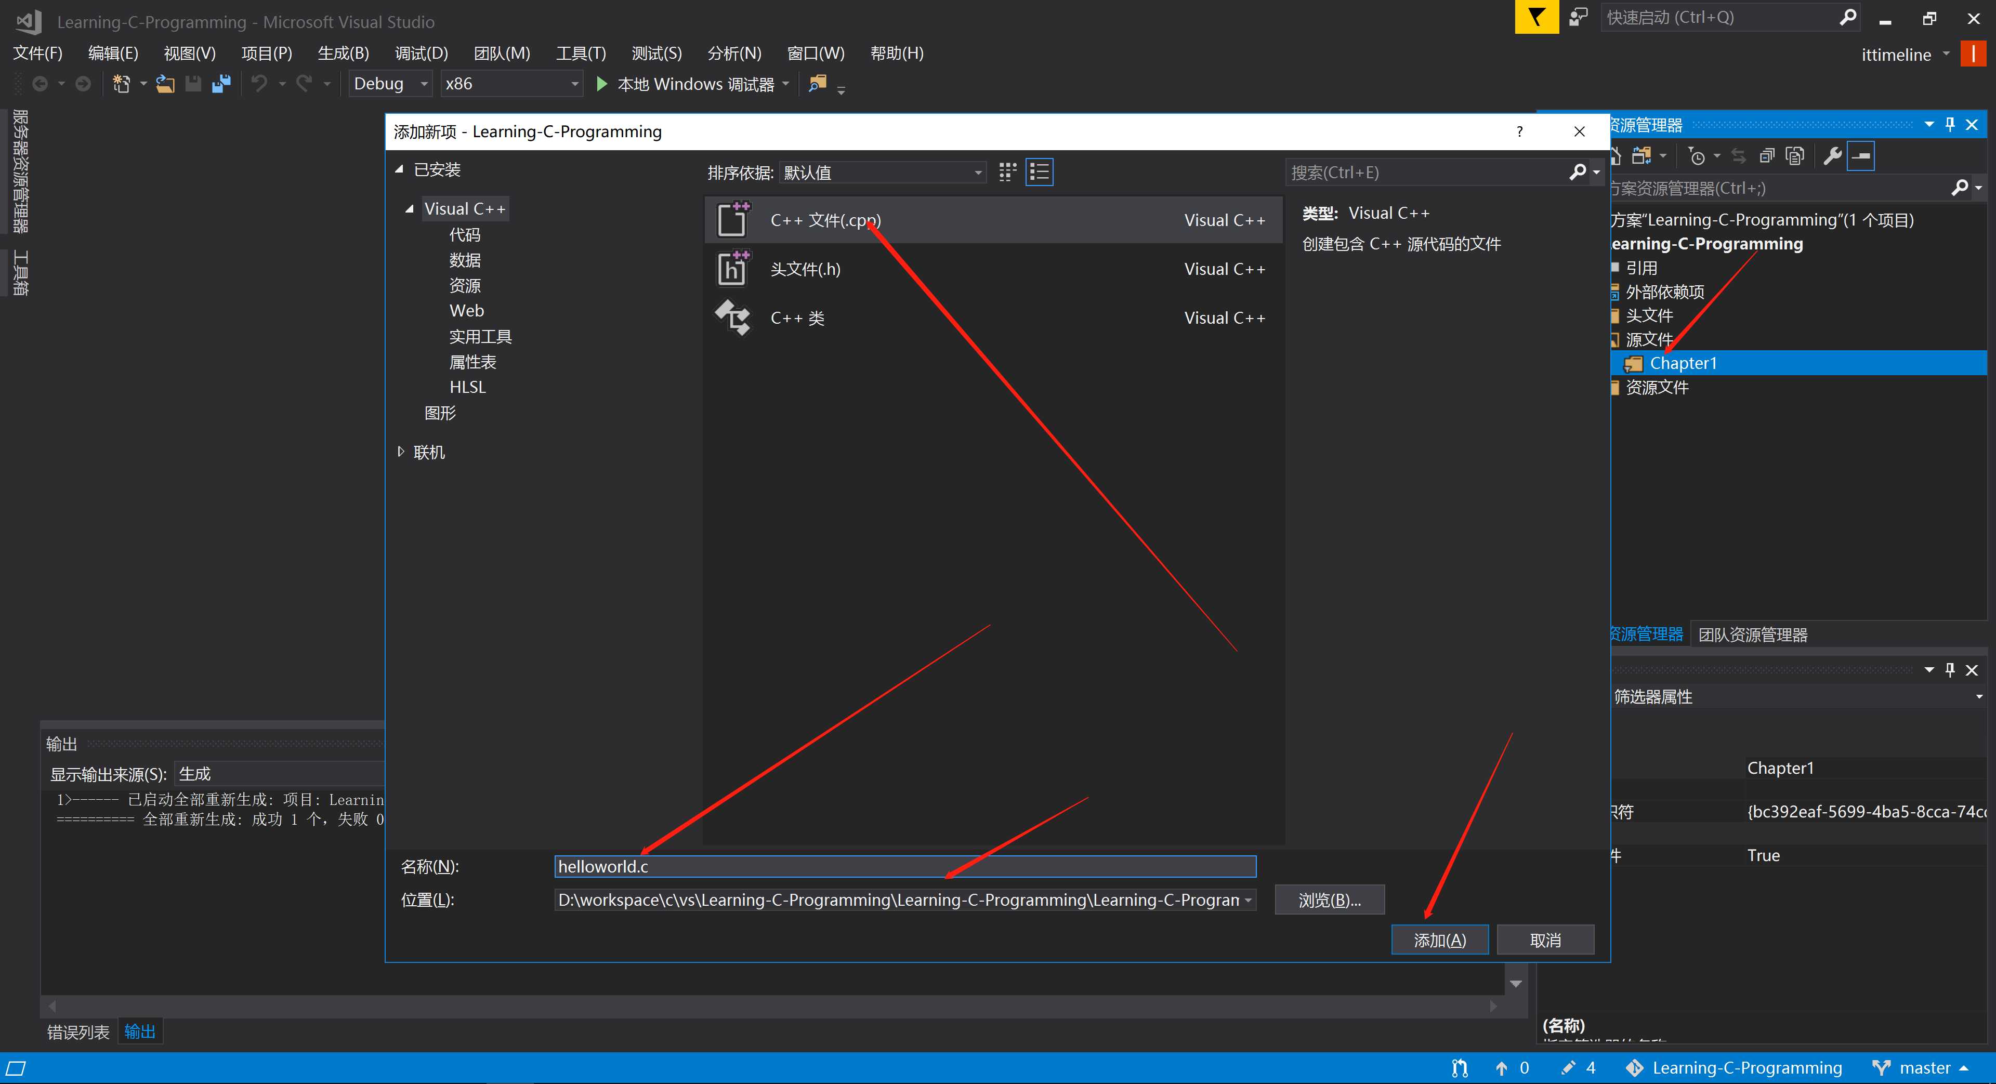The image size is (1996, 1084).
Task: Click the Redo toolbar icon
Action: [x=305, y=84]
